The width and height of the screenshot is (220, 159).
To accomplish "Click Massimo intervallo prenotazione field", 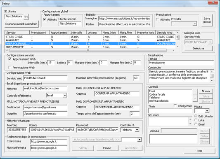I will pos(136,78).
